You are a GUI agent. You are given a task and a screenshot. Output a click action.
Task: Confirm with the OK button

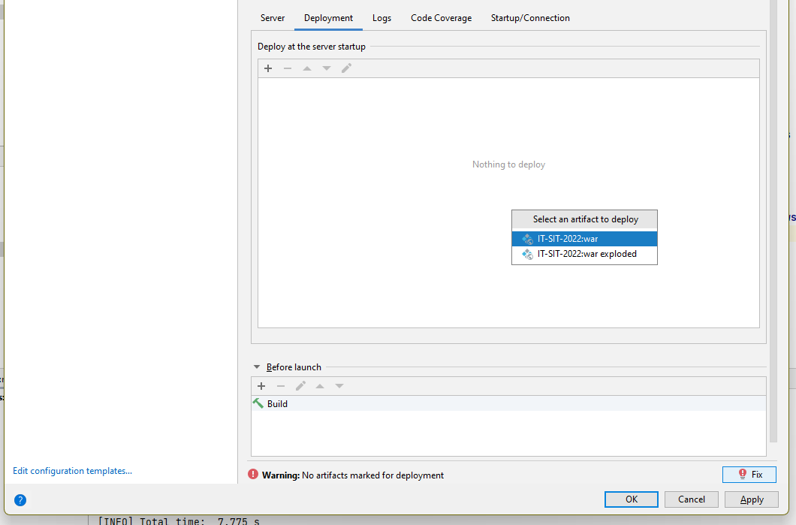(x=631, y=499)
